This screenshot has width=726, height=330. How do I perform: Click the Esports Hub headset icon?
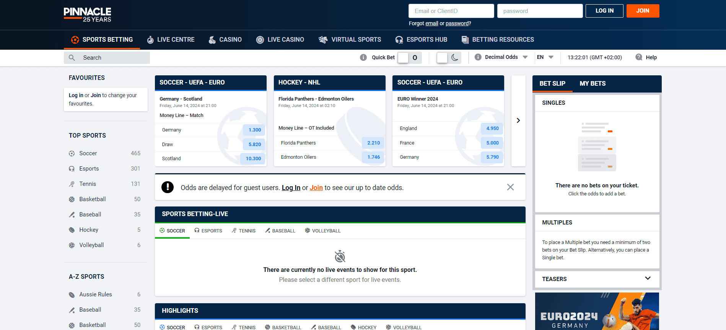click(x=399, y=40)
